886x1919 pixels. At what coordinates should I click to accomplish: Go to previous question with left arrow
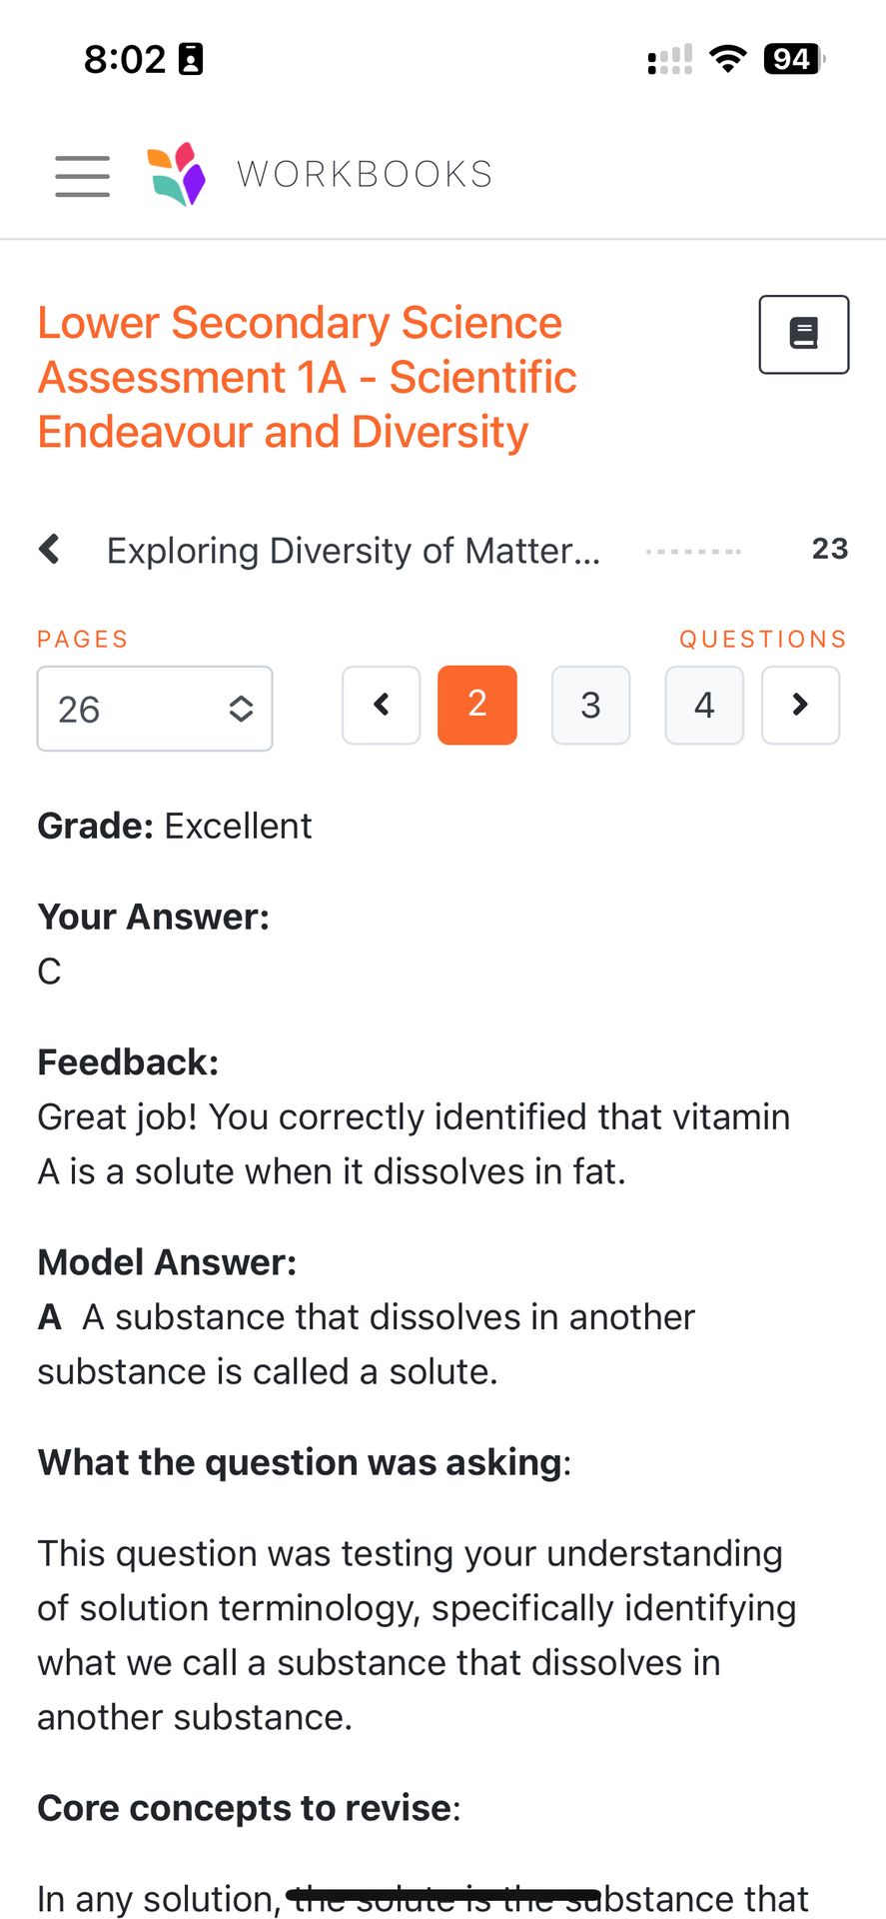coord(381,705)
